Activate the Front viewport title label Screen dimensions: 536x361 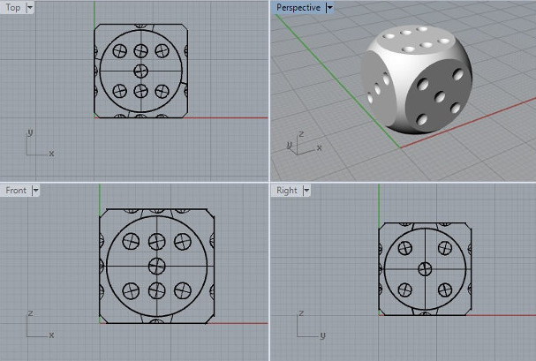(x=16, y=191)
